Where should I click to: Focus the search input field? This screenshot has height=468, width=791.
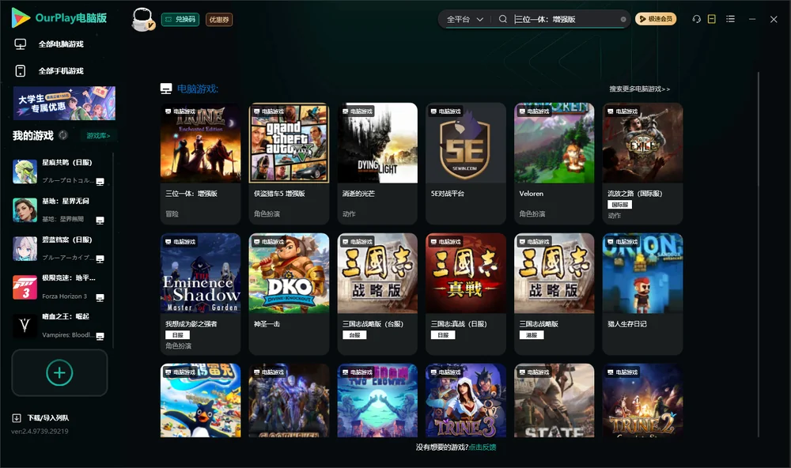click(x=565, y=19)
